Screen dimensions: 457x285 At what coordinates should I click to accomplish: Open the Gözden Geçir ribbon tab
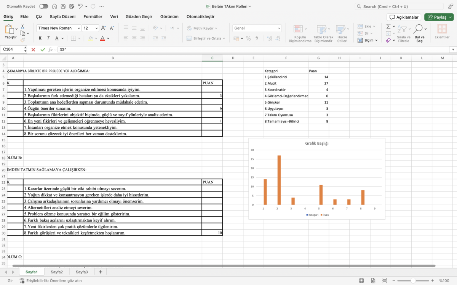click(139, 17)
